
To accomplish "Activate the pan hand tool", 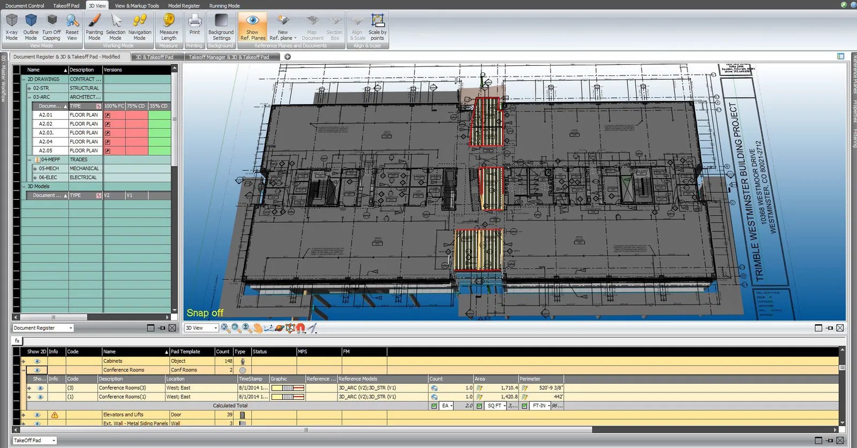I will pos(258,328).
